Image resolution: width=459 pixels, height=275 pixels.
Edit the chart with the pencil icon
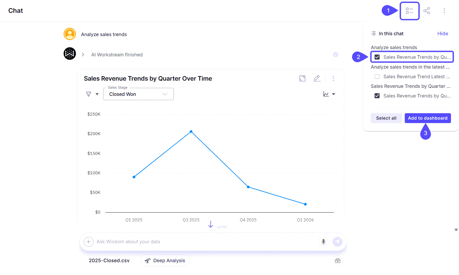[x=317, y=78]
